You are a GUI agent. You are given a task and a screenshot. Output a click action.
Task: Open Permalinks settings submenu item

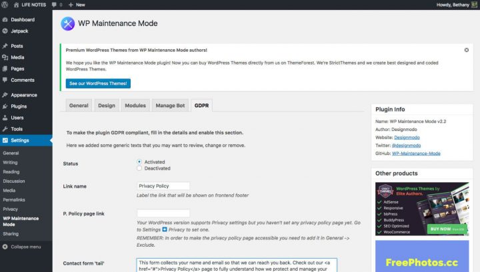point(14,200)
